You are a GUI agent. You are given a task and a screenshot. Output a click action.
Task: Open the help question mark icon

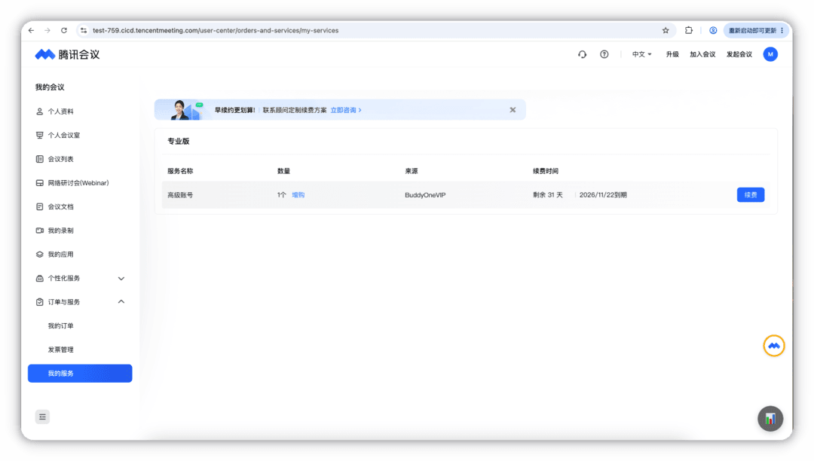(x=604, y=54)
